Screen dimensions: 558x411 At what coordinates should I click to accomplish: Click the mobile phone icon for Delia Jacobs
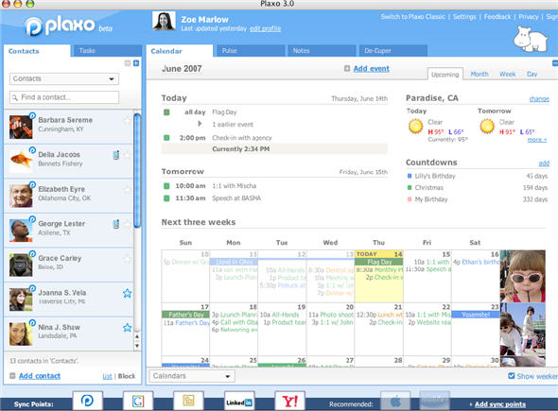[116, 155]
